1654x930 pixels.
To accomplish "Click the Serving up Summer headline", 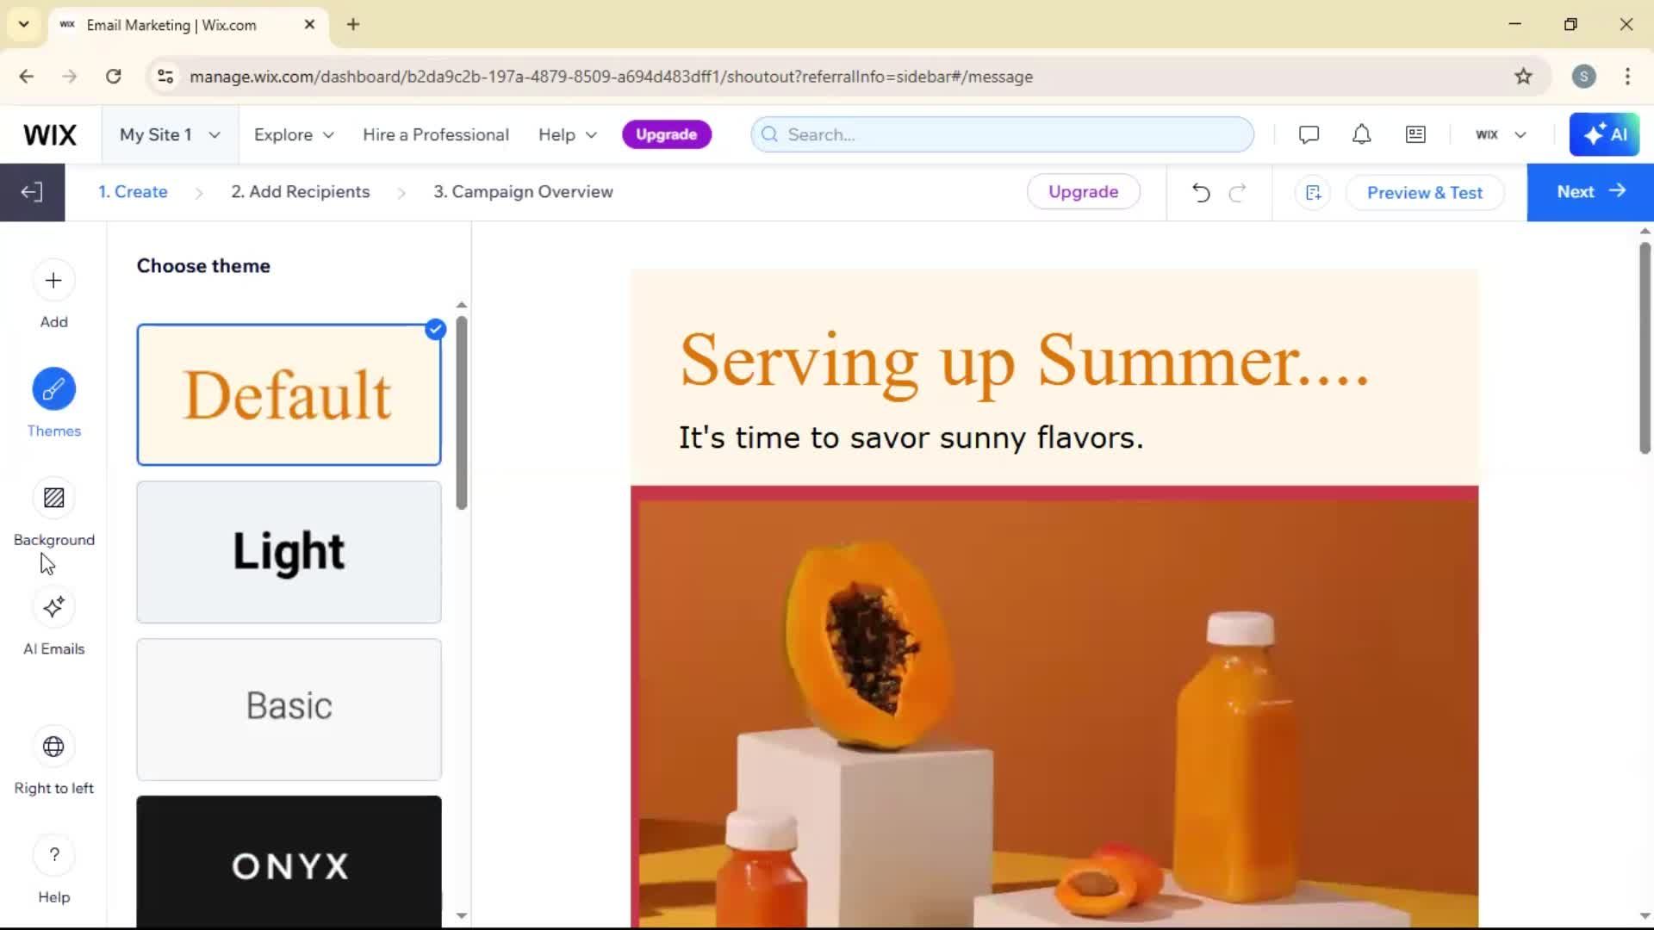I will click(1024, 362).
